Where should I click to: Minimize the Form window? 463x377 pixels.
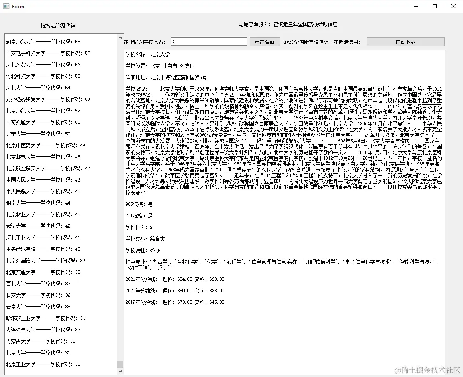point(416,6)
